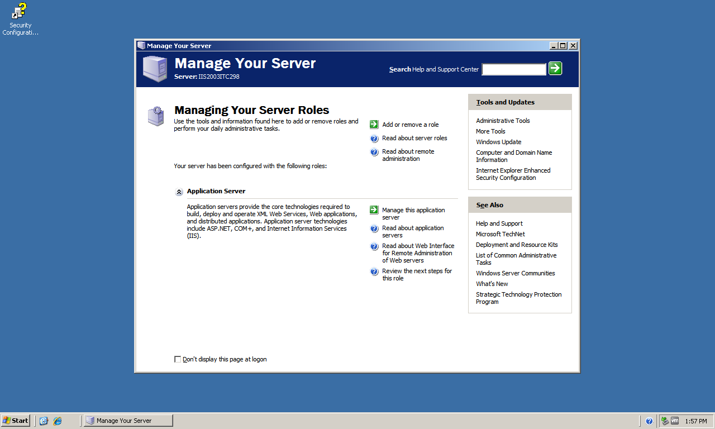Screen dimensions: 715x429
Task: Click help icon beside Read about server roles
Action: point(374,139)
